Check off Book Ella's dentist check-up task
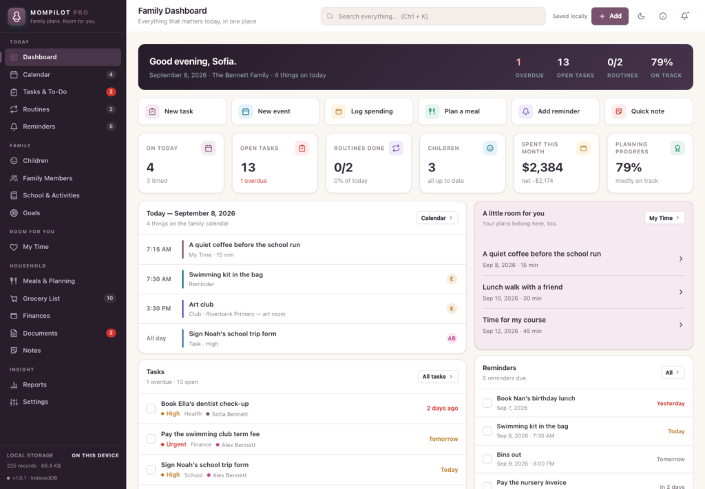This screenshot has height=489, width=705. [x=151, y=408]
